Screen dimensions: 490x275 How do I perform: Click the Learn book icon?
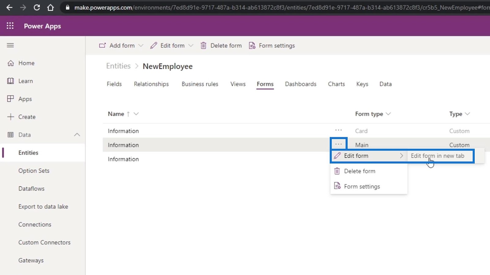tap(11, 81)
